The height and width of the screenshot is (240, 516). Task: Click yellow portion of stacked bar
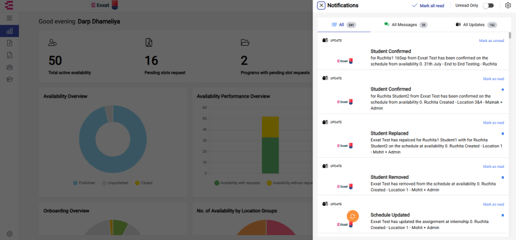pos(271,127)
